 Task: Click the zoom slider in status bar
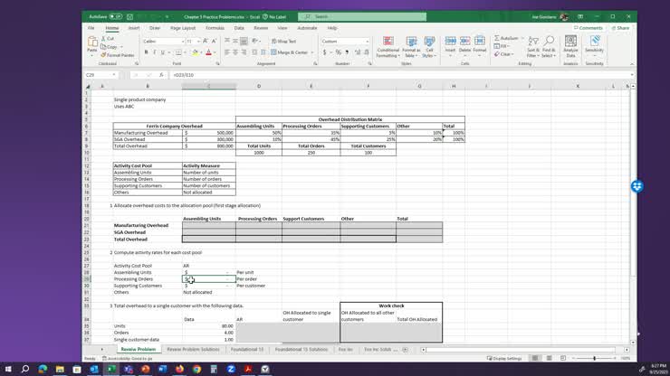click(x=594, y=358)
